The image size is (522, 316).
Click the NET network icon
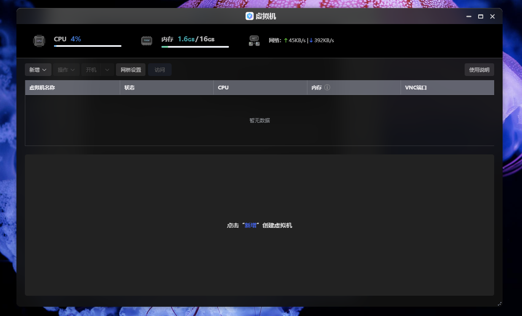point(254,41)
